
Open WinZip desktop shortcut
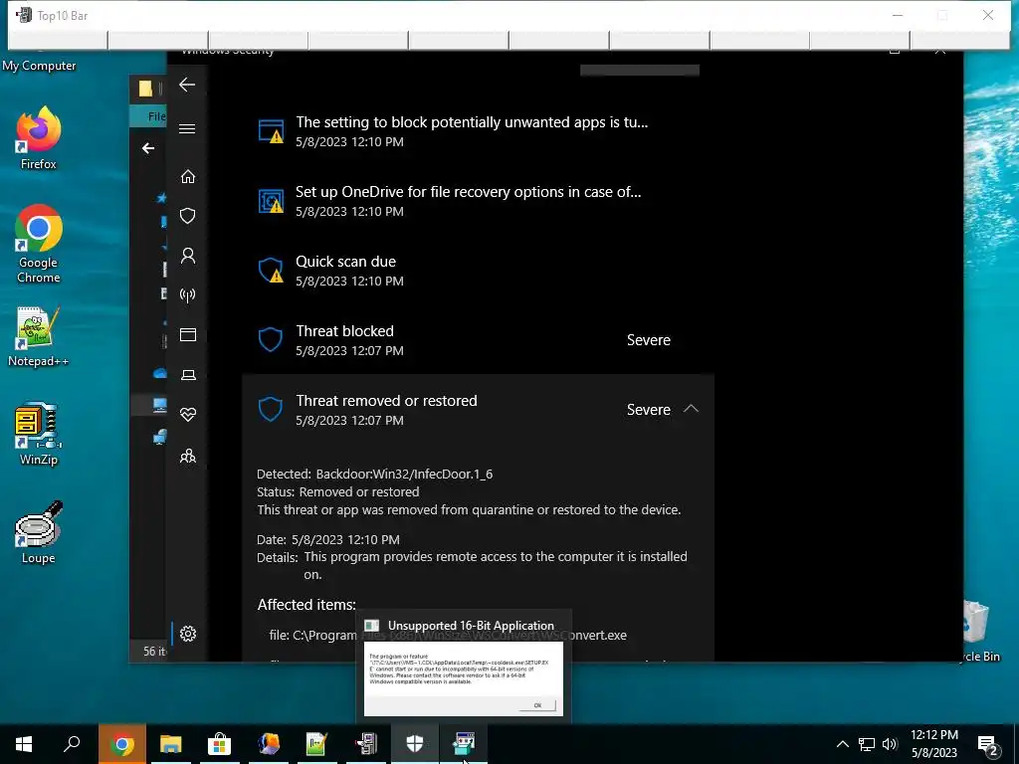point(39,434)
